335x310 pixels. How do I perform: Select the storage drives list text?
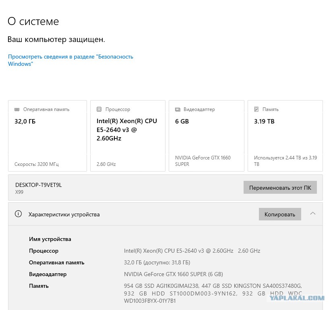point(213,293)
